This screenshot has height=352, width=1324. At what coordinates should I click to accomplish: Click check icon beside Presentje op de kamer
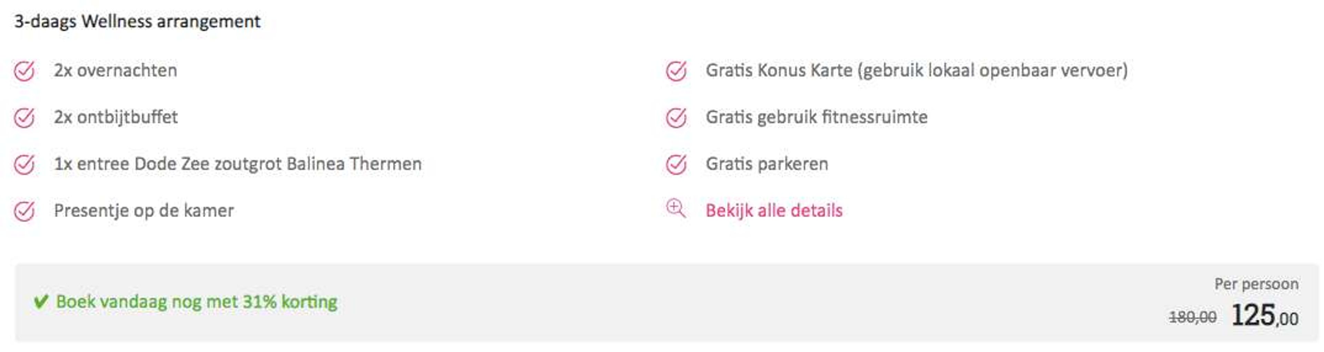pyautogui.click(x=24, y=211)
